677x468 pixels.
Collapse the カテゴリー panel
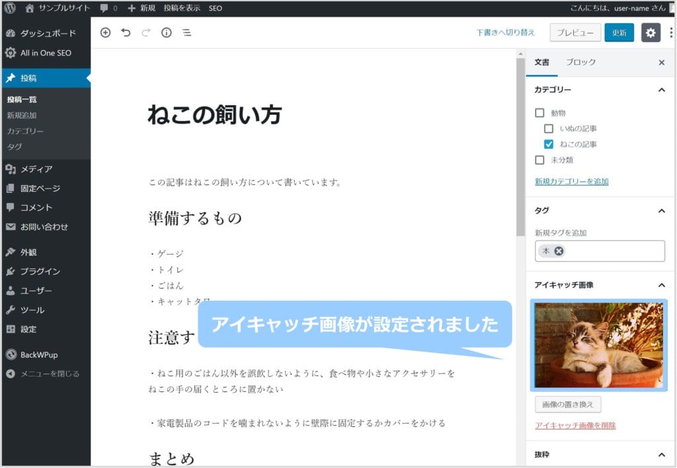pyautogui.click(x=661, y=89)
